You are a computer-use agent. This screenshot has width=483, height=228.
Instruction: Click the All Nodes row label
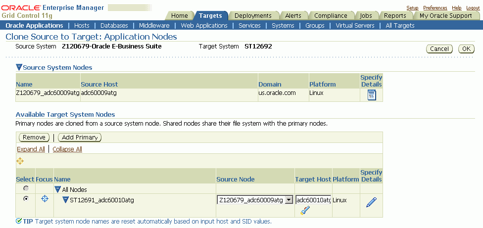pyautogui.click(x=75, y=189)
